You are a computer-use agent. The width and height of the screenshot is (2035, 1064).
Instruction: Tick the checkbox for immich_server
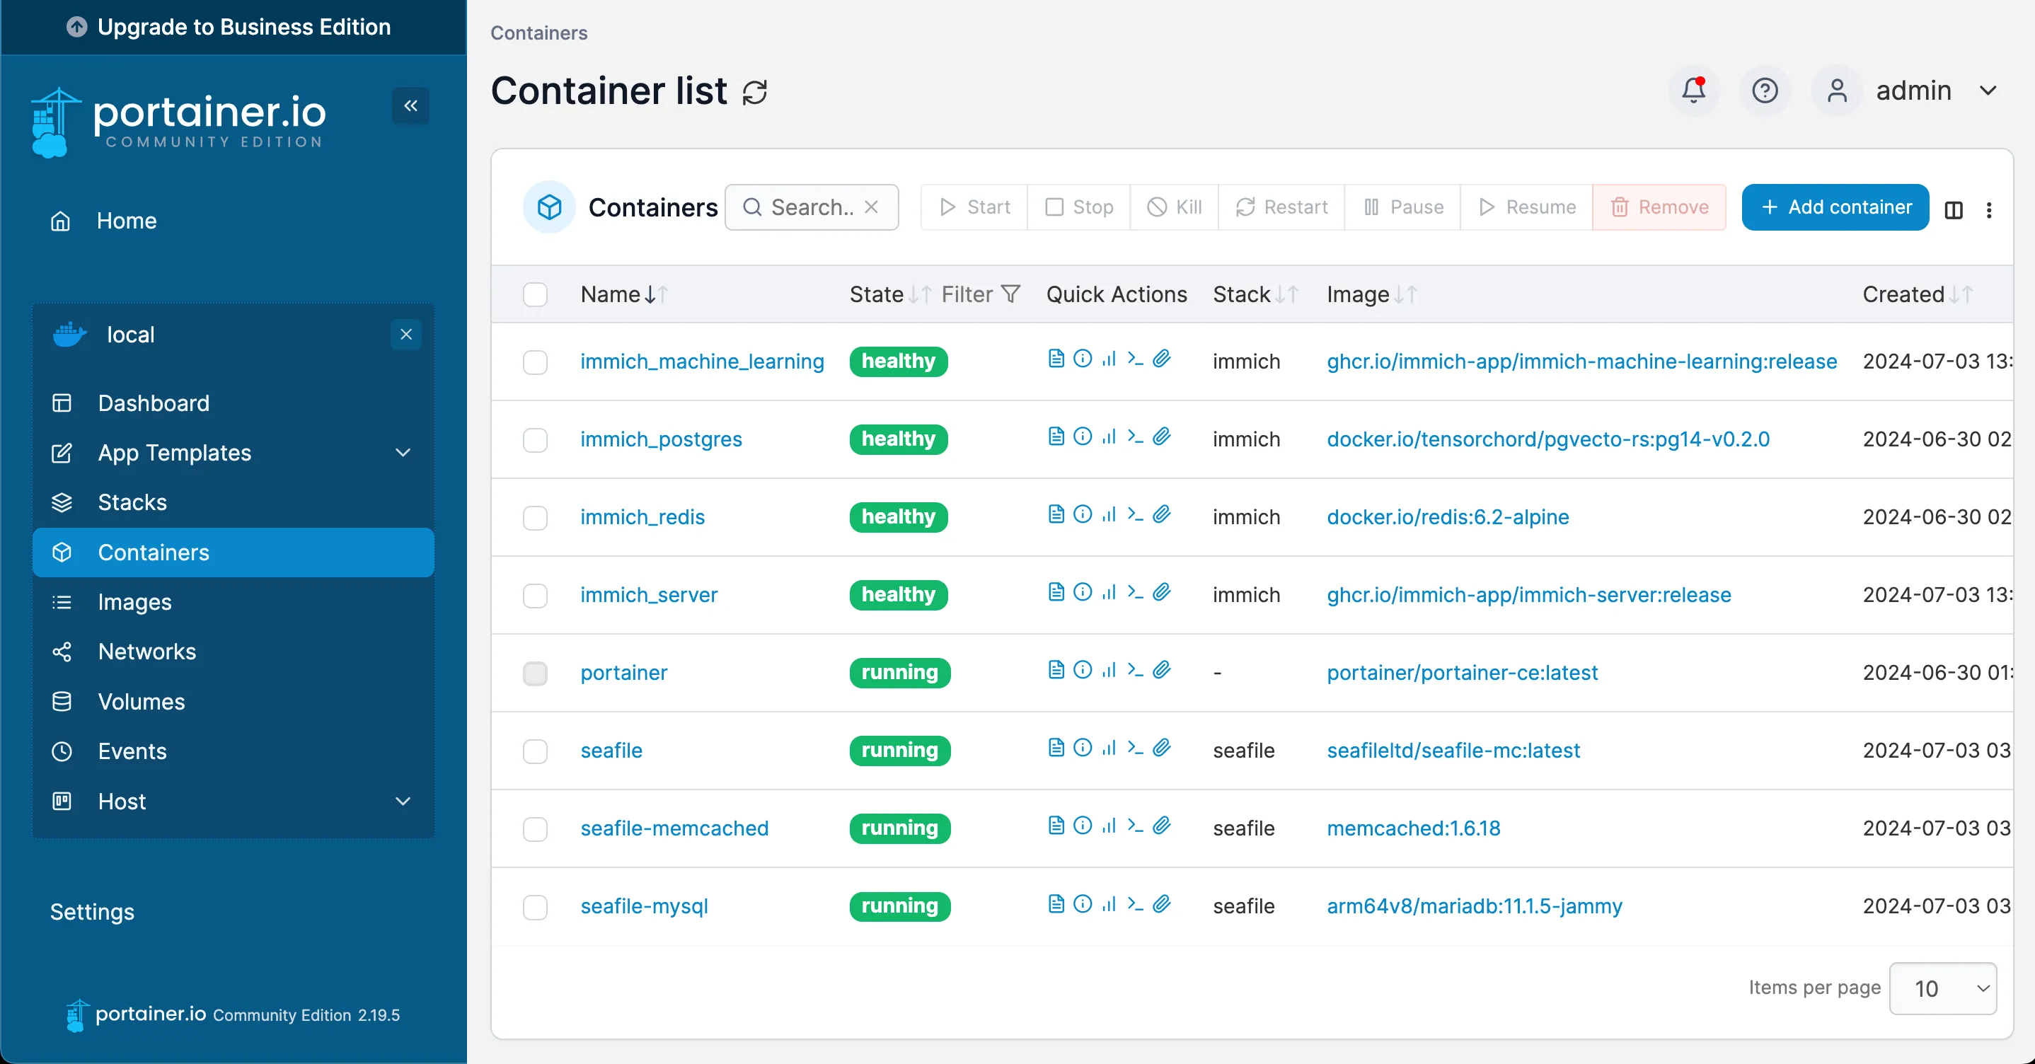[535, 595]
